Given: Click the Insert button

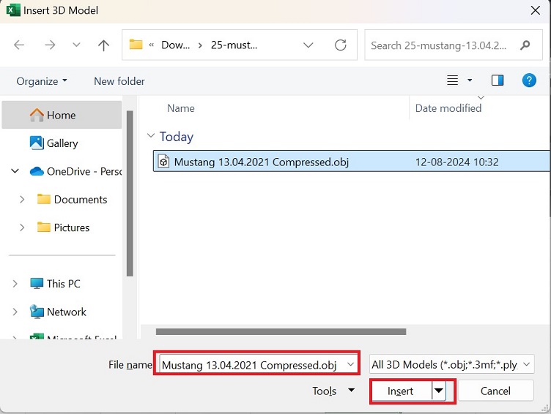Looking at the screenshot, I should click(x=401, y=391).
